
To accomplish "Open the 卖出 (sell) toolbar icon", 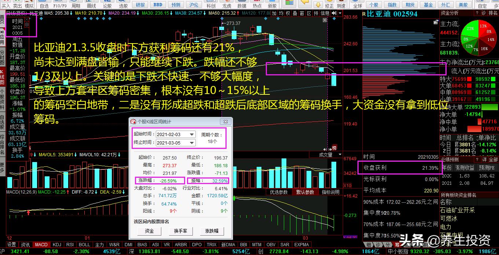I will [x=17, y=4].
